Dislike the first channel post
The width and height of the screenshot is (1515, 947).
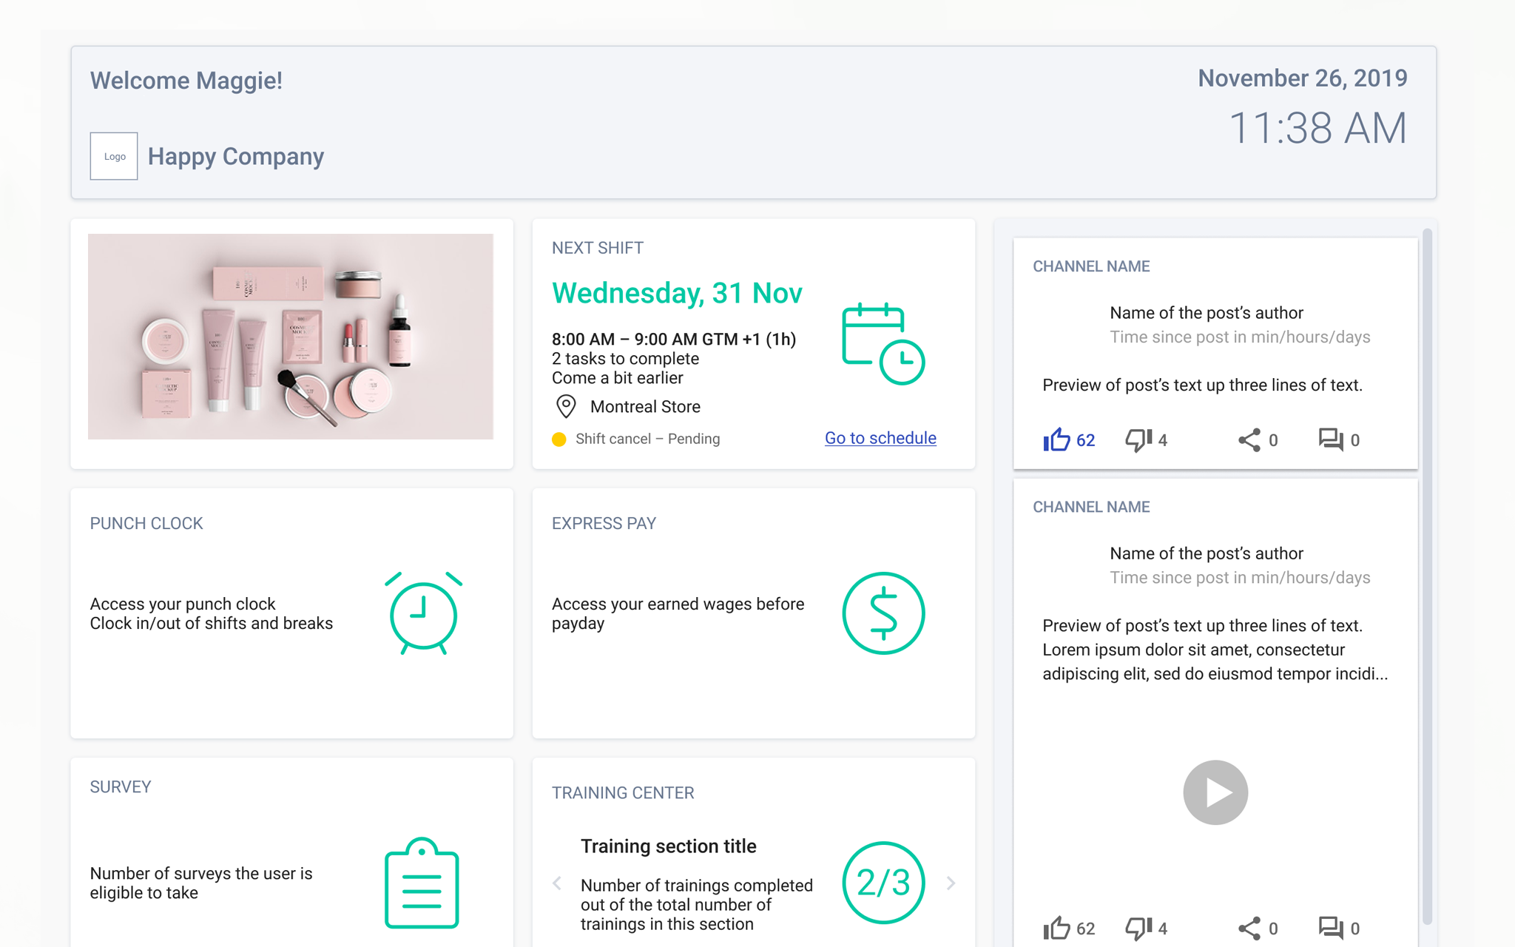click(1138, 440)
